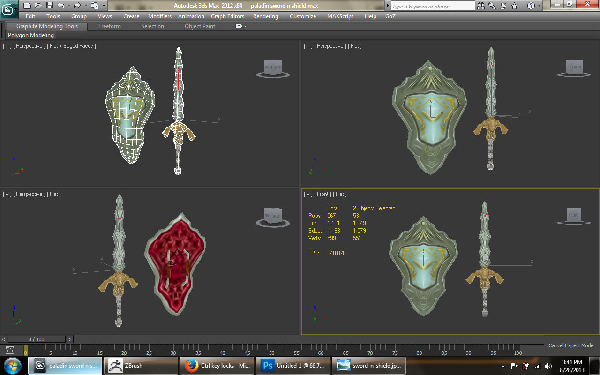Image resolution: width=600 pixels, height=375 pixels.
Task: Switch to Firefox window in taskbar
Action: click(217, 366)
